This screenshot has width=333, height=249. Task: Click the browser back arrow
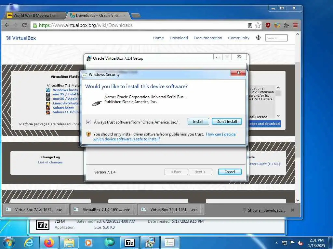[x=7, y=25]
